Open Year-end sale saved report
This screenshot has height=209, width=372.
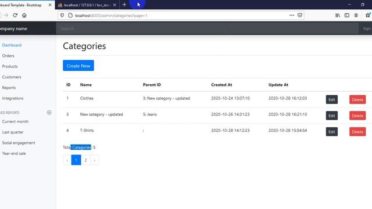point(14,153)
